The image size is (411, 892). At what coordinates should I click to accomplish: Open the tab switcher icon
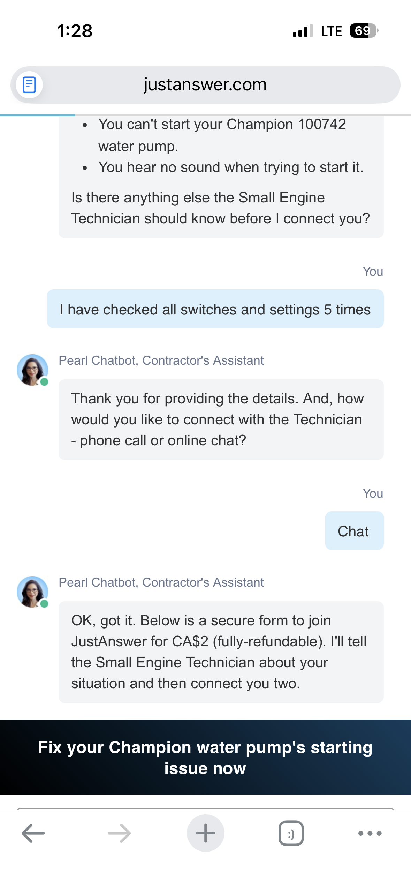coord(291,833)
